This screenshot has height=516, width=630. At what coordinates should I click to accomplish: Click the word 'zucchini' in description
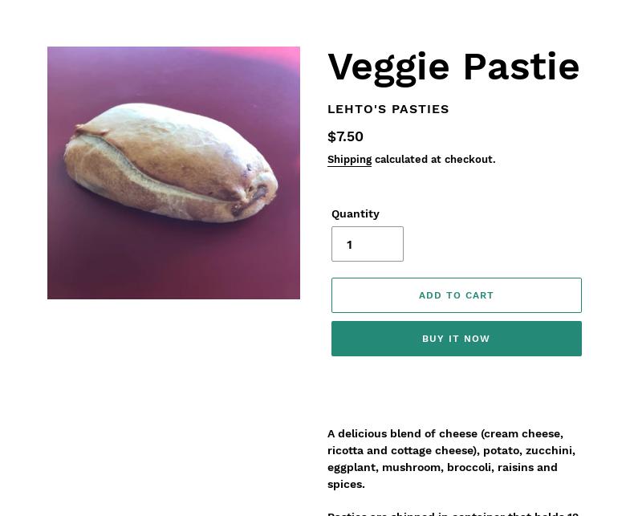coord(549,450)
